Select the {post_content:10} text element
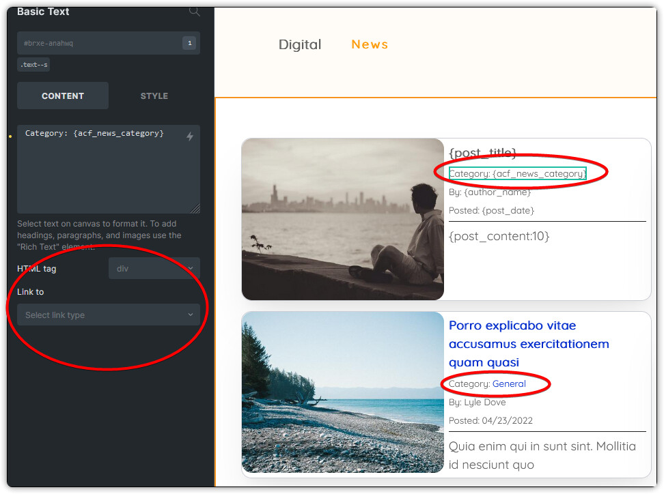Image resolution: width=664 pixels, height=494 pixels. click(x=499, y=236)
